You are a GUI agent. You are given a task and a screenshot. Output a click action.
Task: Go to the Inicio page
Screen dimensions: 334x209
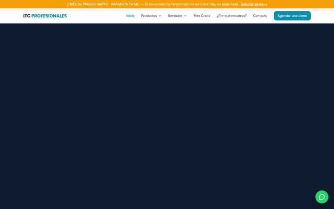[130, 16]
